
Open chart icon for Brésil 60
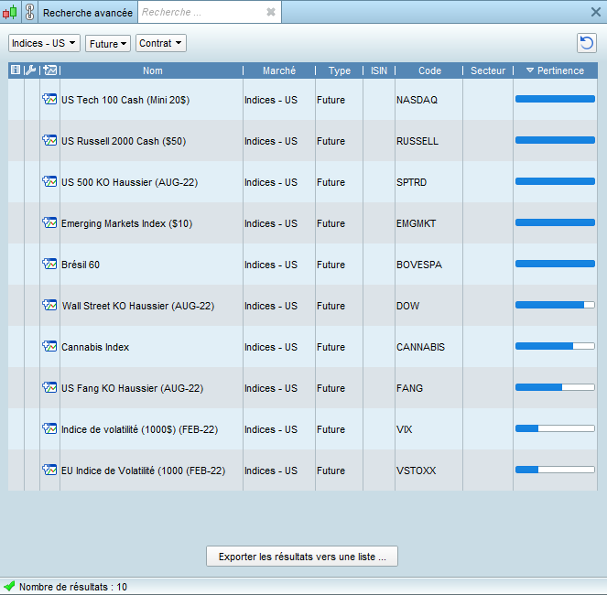coord(49,264)
